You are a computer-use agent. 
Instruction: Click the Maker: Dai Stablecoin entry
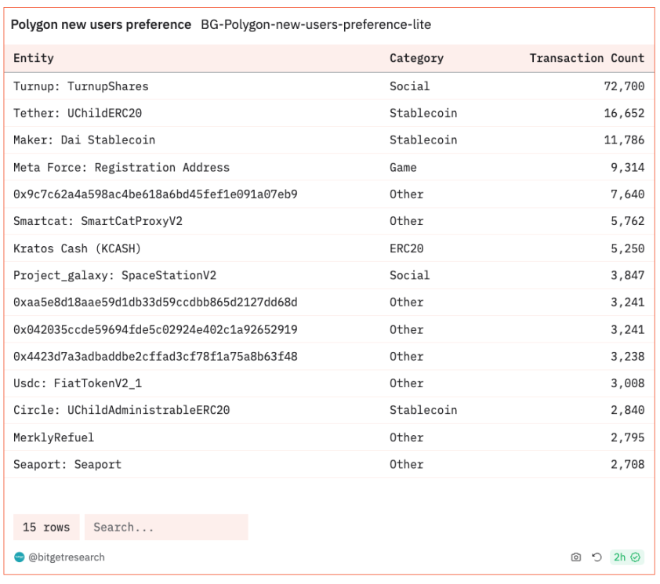click(x=84, y=140)
